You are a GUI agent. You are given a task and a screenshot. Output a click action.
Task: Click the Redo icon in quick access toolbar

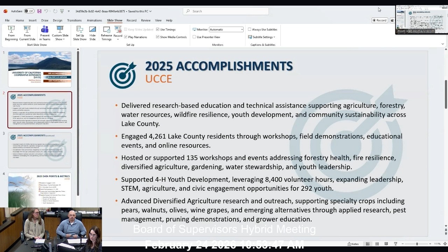click(55, 11)
